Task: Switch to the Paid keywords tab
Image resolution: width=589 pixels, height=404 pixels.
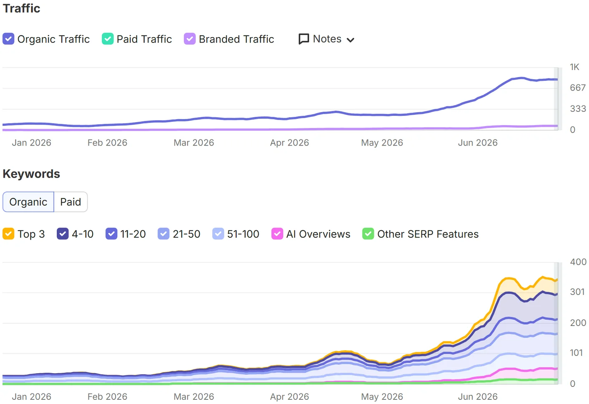Action: 70,202
